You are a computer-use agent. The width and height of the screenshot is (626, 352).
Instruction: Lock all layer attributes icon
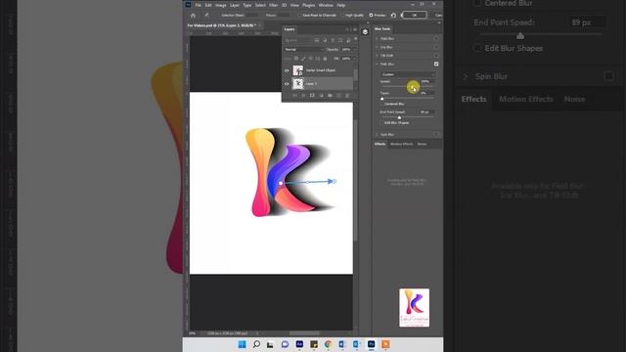click(325, 59)
